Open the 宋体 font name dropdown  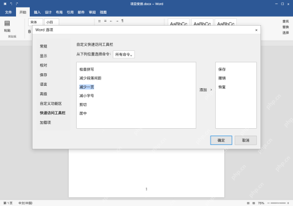(35, 22)
